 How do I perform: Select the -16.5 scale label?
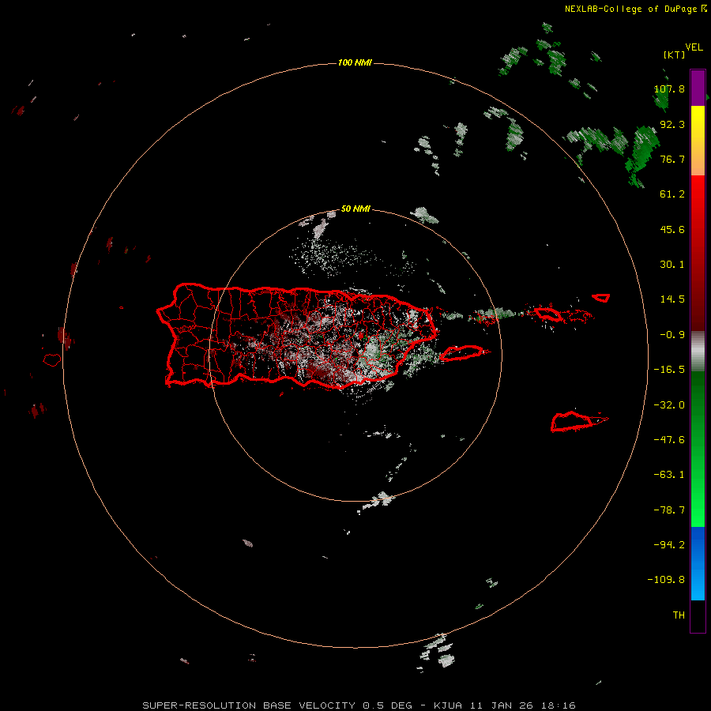click(669, 370)
